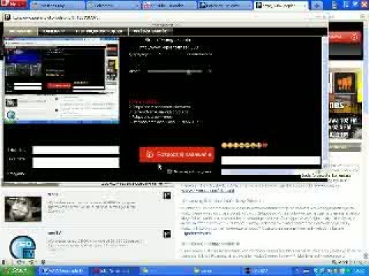Open the fourth tab of the dialog tab strip
Viewport: 369px width, 276px height.
[x=151, y=31]
